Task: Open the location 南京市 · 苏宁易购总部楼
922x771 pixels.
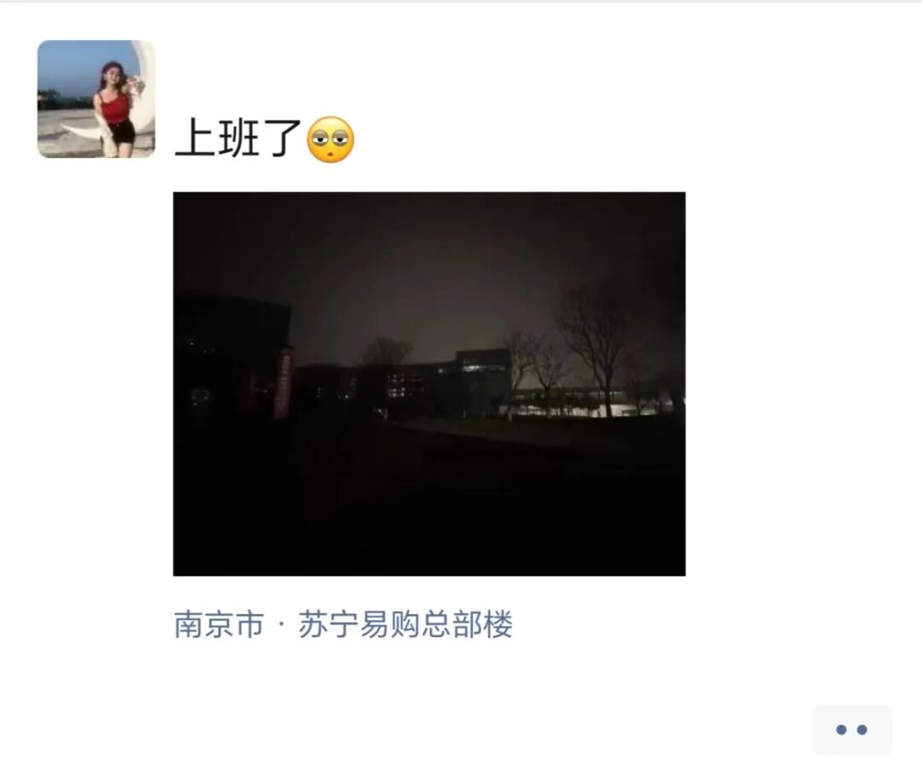Action: [343, 624]
